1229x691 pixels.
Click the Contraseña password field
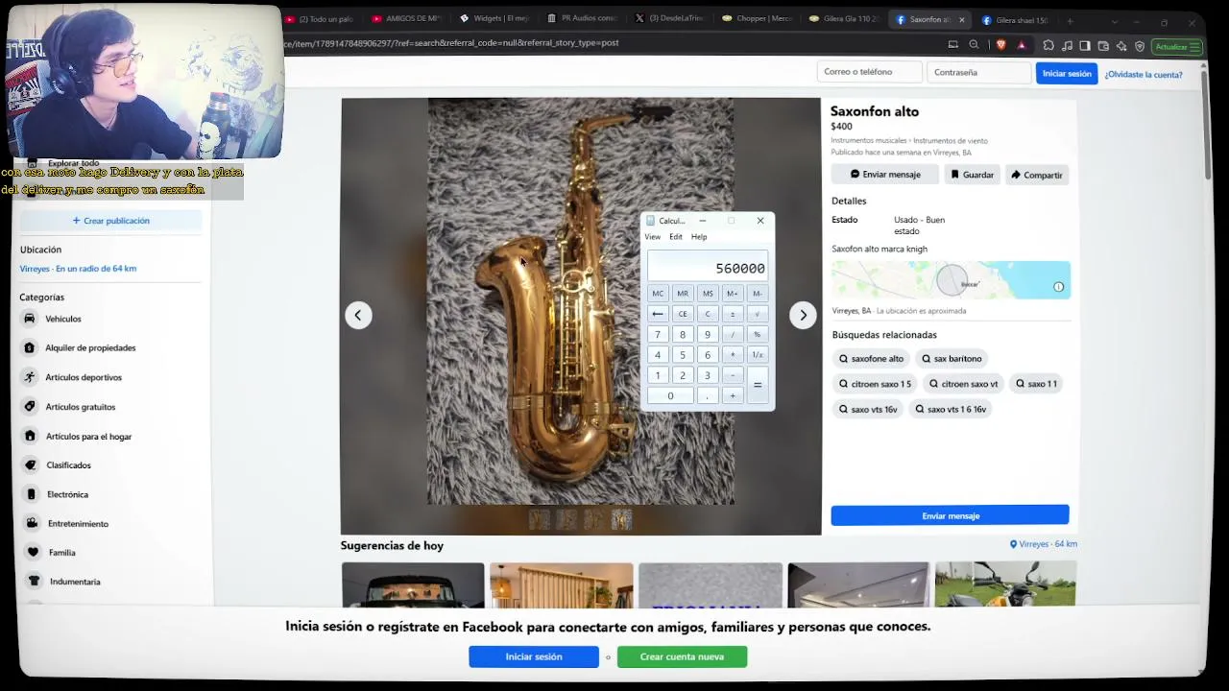pos(977,72)
